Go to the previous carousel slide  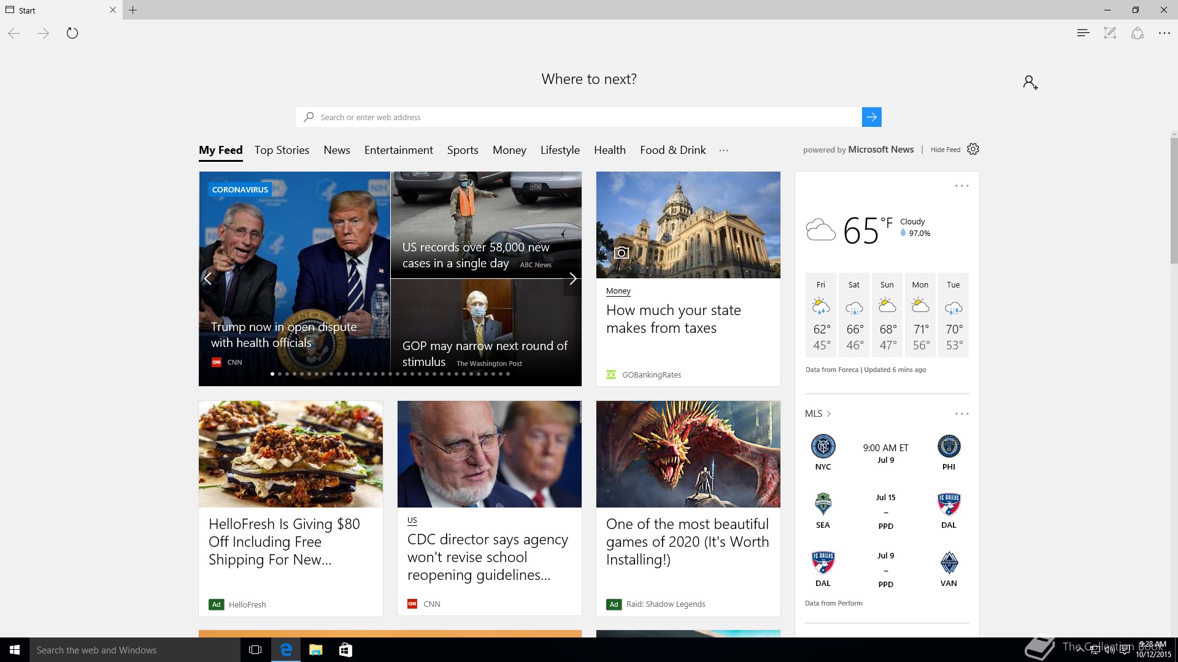click(x=208, y=278)
